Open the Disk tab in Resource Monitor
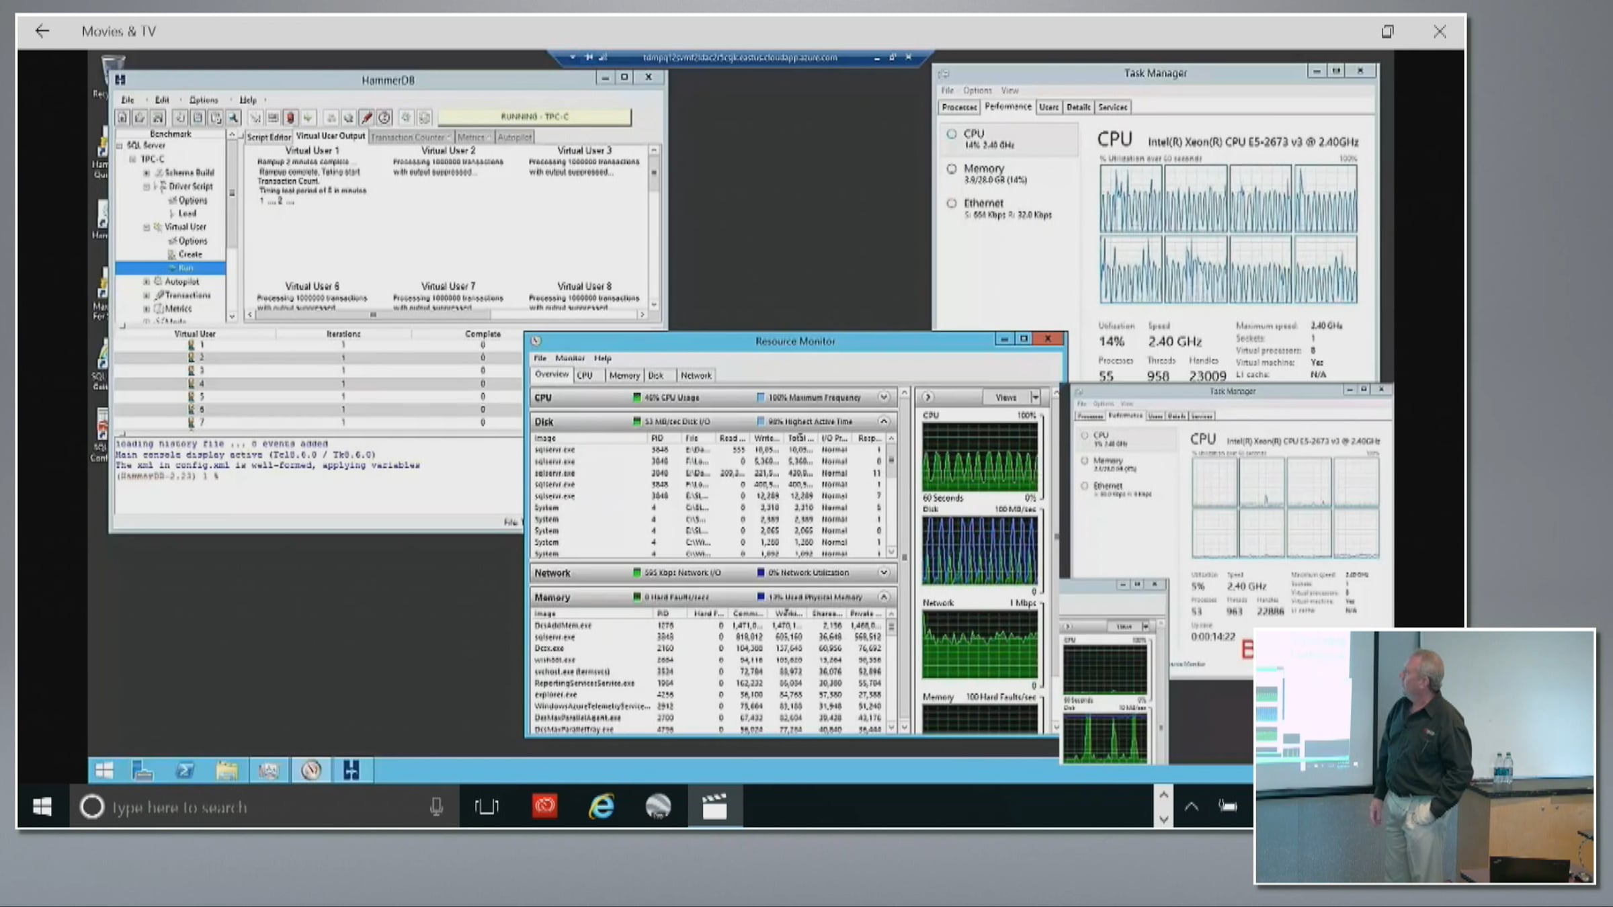This screenshot has height=907, width=1613. 656,376
